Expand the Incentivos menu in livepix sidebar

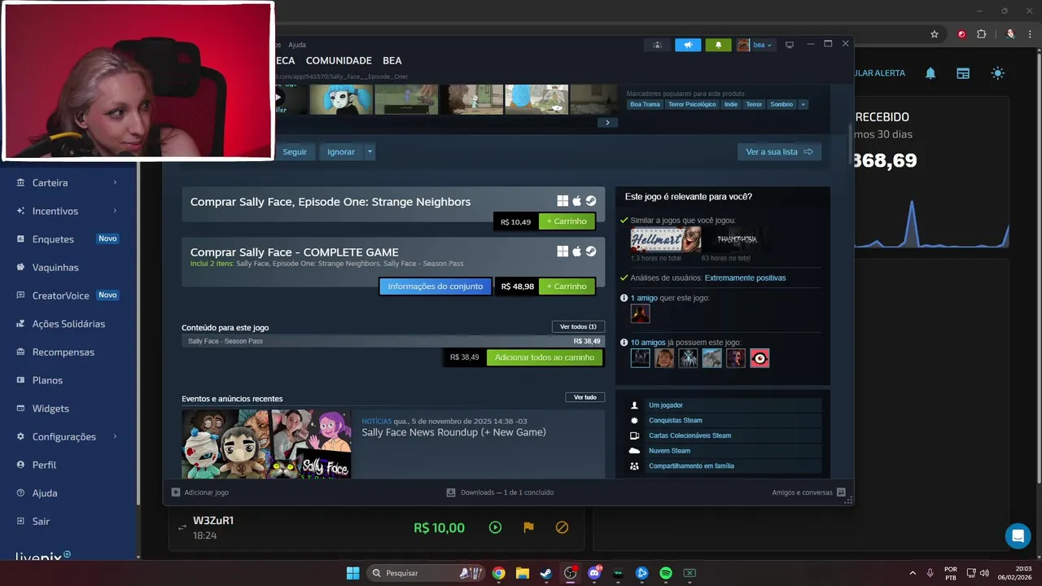(68, 211)
